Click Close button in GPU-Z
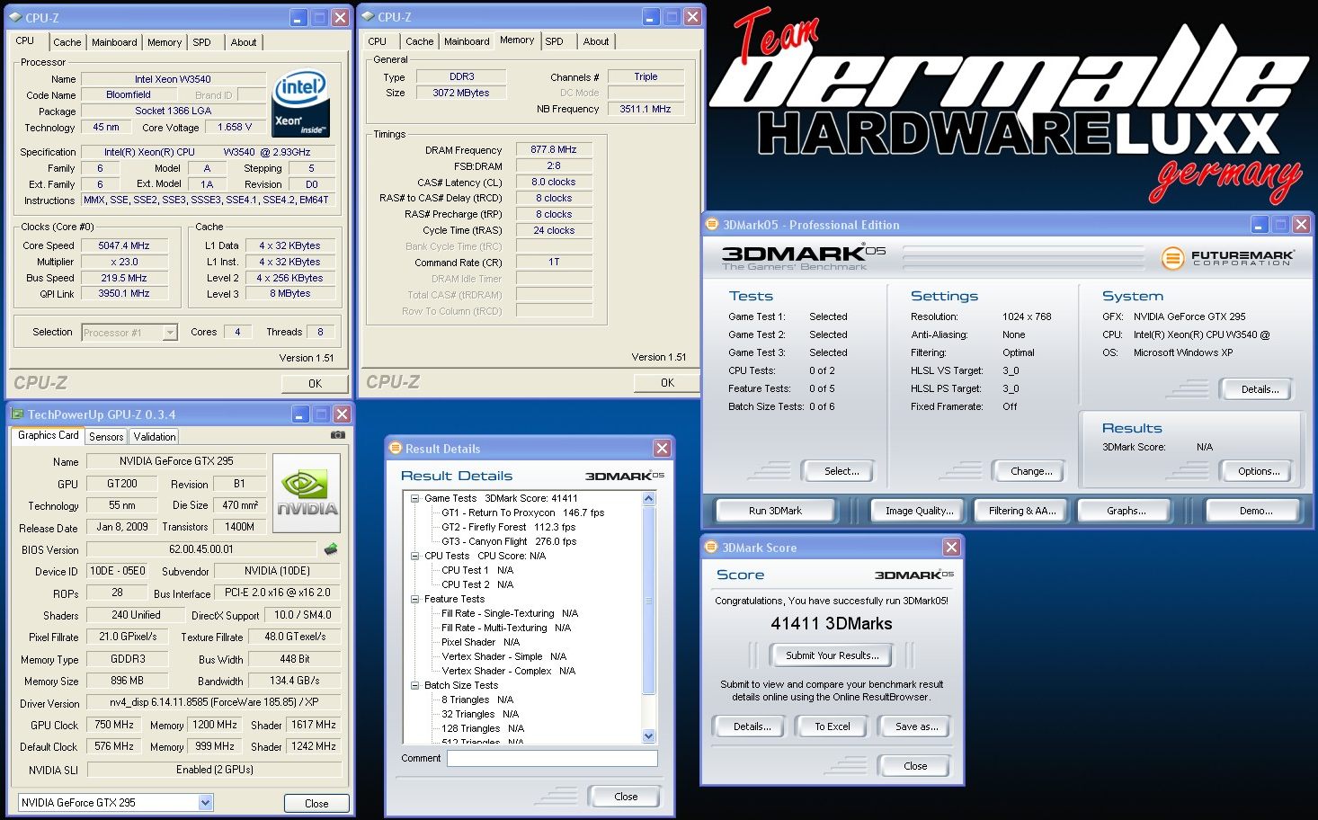The height and width of the screenshot is (820, 1318). pos(316,803)
